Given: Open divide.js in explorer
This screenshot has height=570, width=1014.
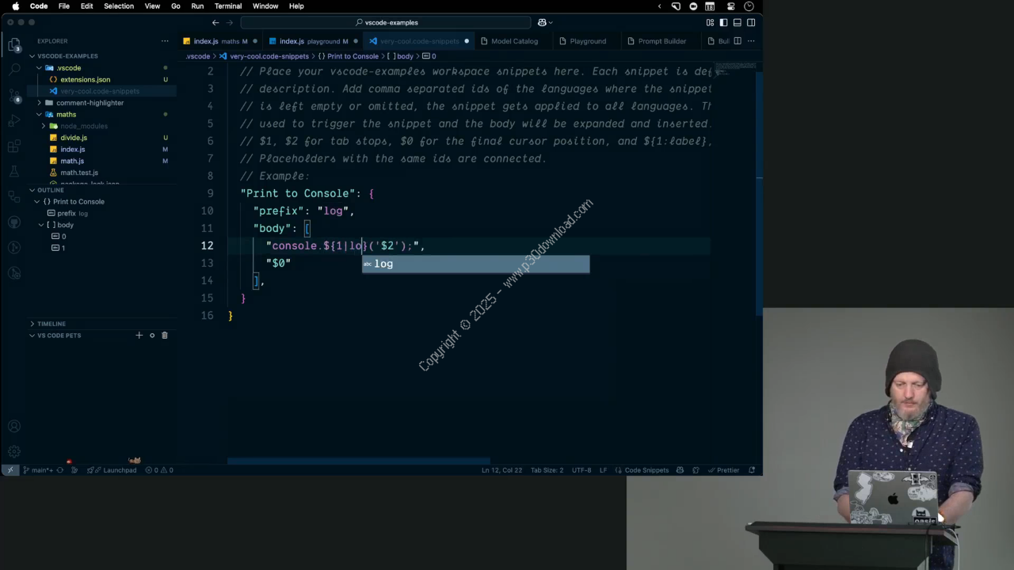Looking at the screenshot, I should click(x=74, y=138).
